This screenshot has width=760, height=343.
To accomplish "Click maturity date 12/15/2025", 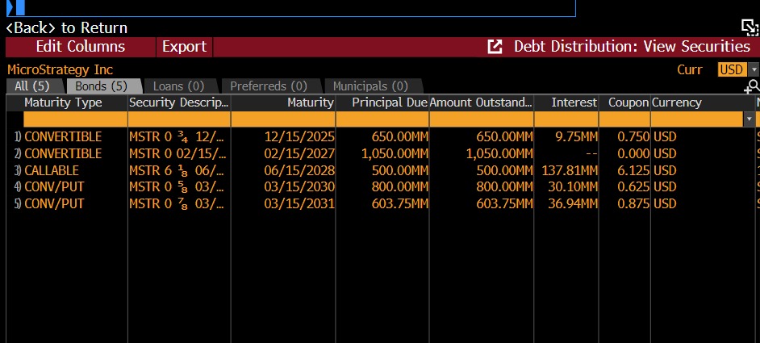I will (299, 137).
